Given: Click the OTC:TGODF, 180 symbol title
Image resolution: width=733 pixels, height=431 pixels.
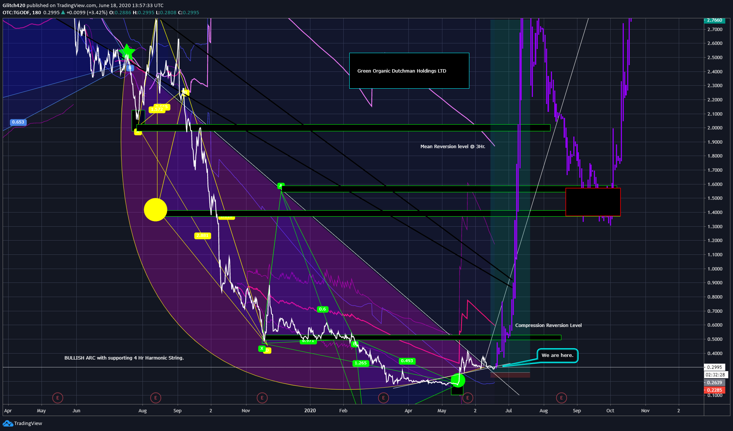Looking at the screenshot, I should 22,13.
